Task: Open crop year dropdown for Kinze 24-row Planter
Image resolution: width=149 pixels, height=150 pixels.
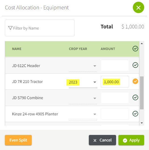Action: coord(83,114)
